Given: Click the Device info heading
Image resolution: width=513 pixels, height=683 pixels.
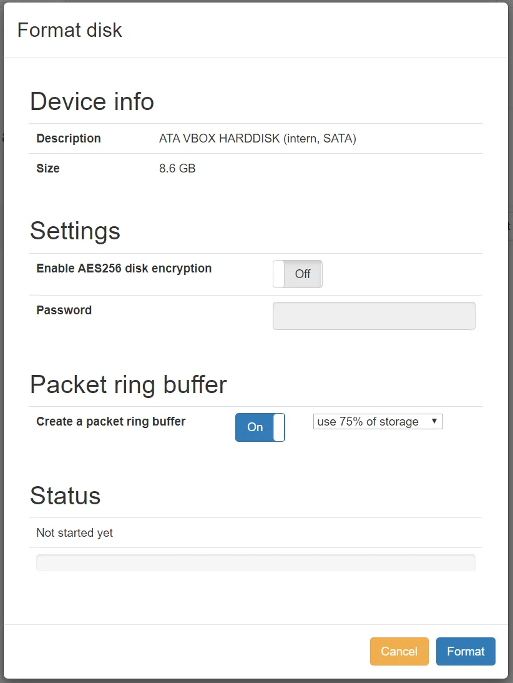Looking at the screenshot, I should [92, 101].
